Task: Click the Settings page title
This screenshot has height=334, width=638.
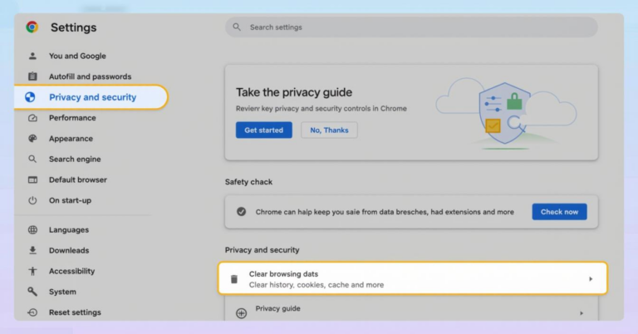Action: [x=74, y=27]
